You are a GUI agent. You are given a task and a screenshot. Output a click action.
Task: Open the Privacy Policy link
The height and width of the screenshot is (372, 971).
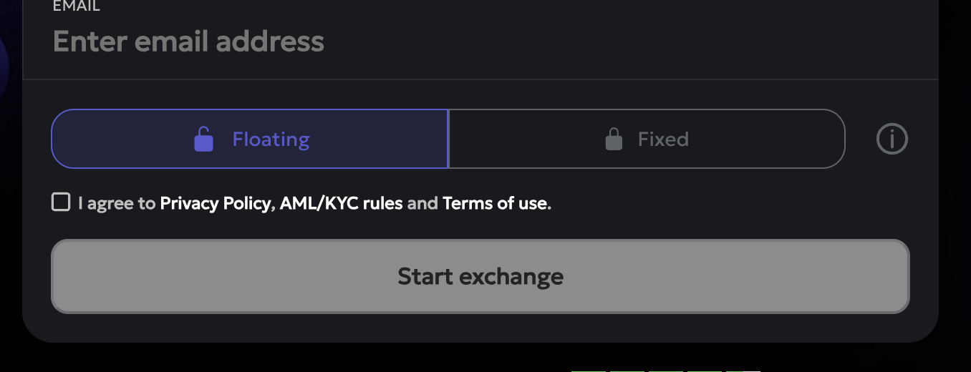click(x=215, y=203)
